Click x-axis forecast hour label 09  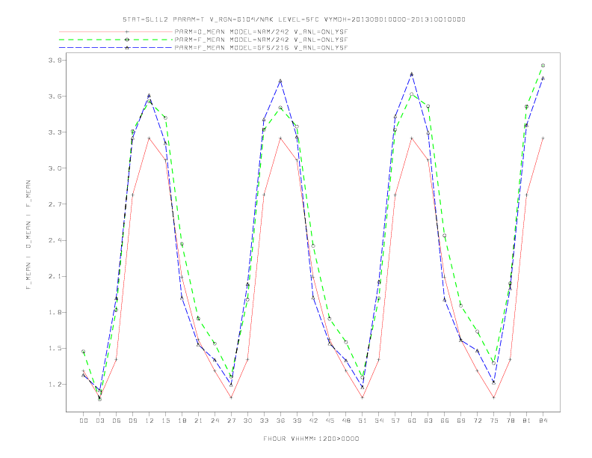tap(132, 421)
